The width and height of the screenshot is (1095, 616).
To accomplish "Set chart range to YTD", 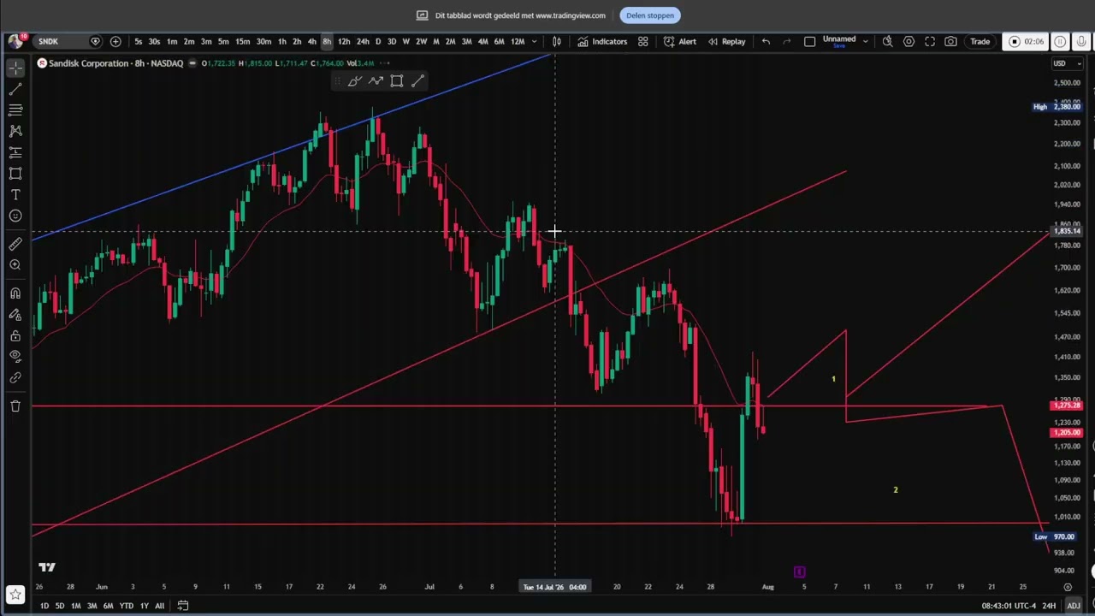I will (126, 606).
